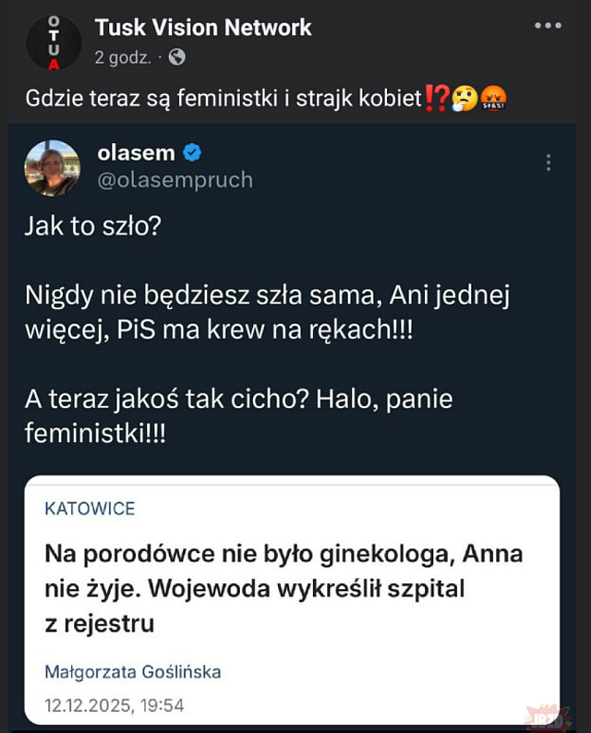
Task: Click the blue verified badge next to olasem
Action: coord(194,153)
